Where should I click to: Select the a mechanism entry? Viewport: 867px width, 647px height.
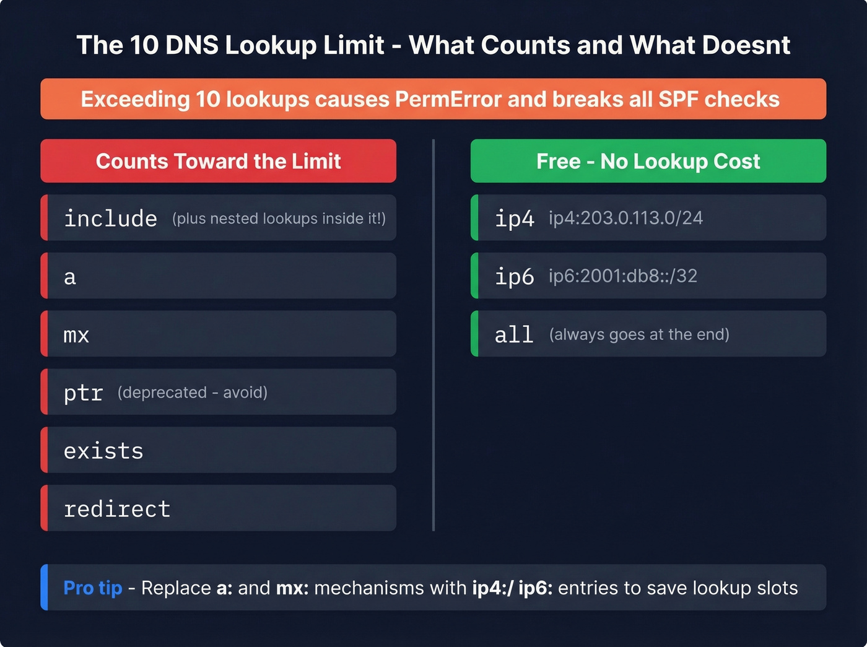(x=218, y=276)
